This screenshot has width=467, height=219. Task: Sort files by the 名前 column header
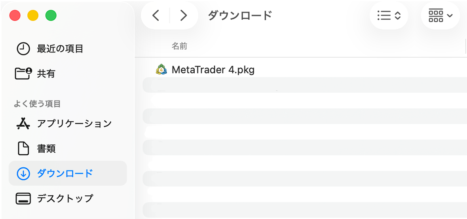pos(179,46)
